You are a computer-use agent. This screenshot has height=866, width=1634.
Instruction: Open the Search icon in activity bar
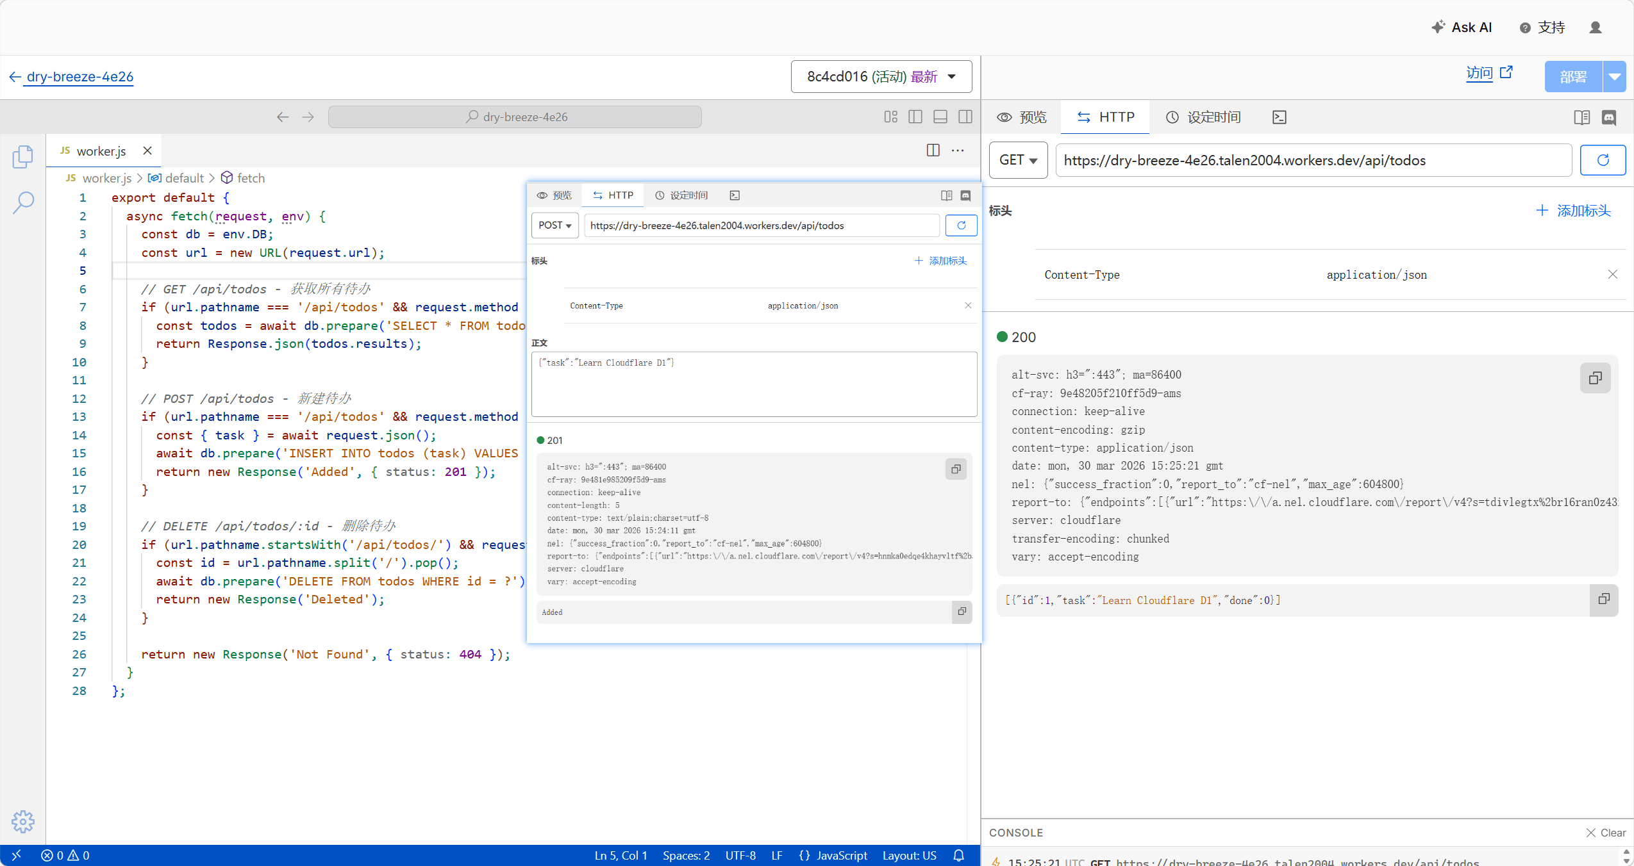(x=23, y=202)
